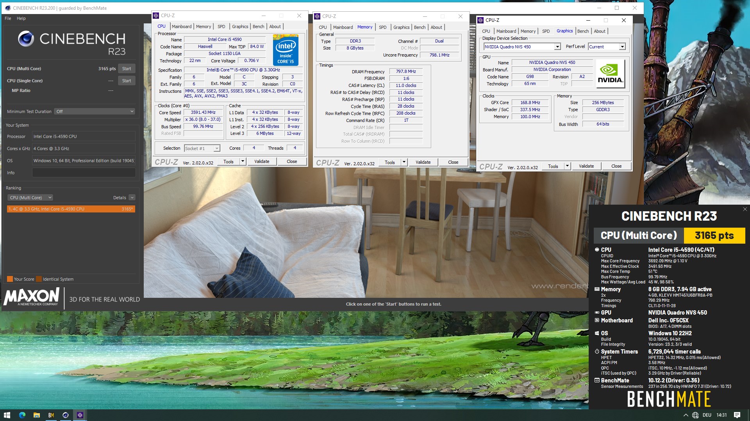Open Tools arrow in CPU tab window
The image size is (750, 421).
(243, 161)
